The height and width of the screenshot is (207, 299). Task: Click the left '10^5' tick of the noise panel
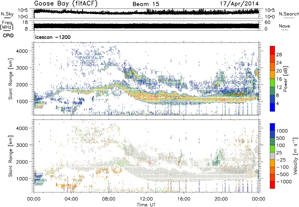[23, 10]
